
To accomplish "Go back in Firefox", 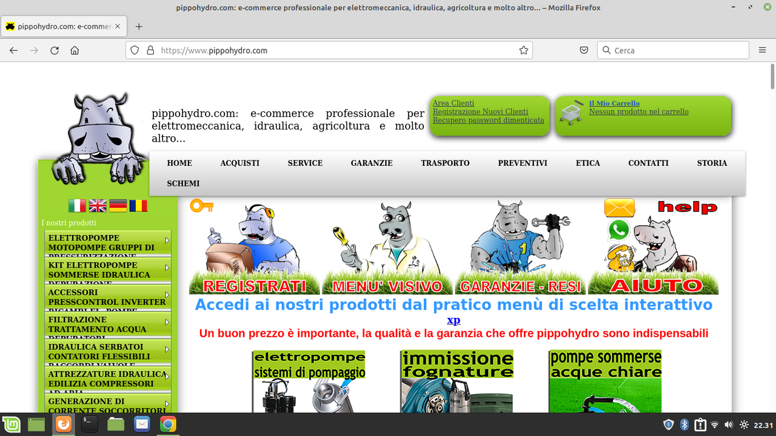I will pos(14,50).
